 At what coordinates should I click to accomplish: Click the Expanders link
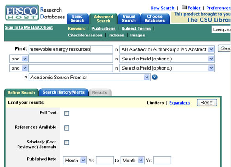pyautogui.click(x=180, y=103)
